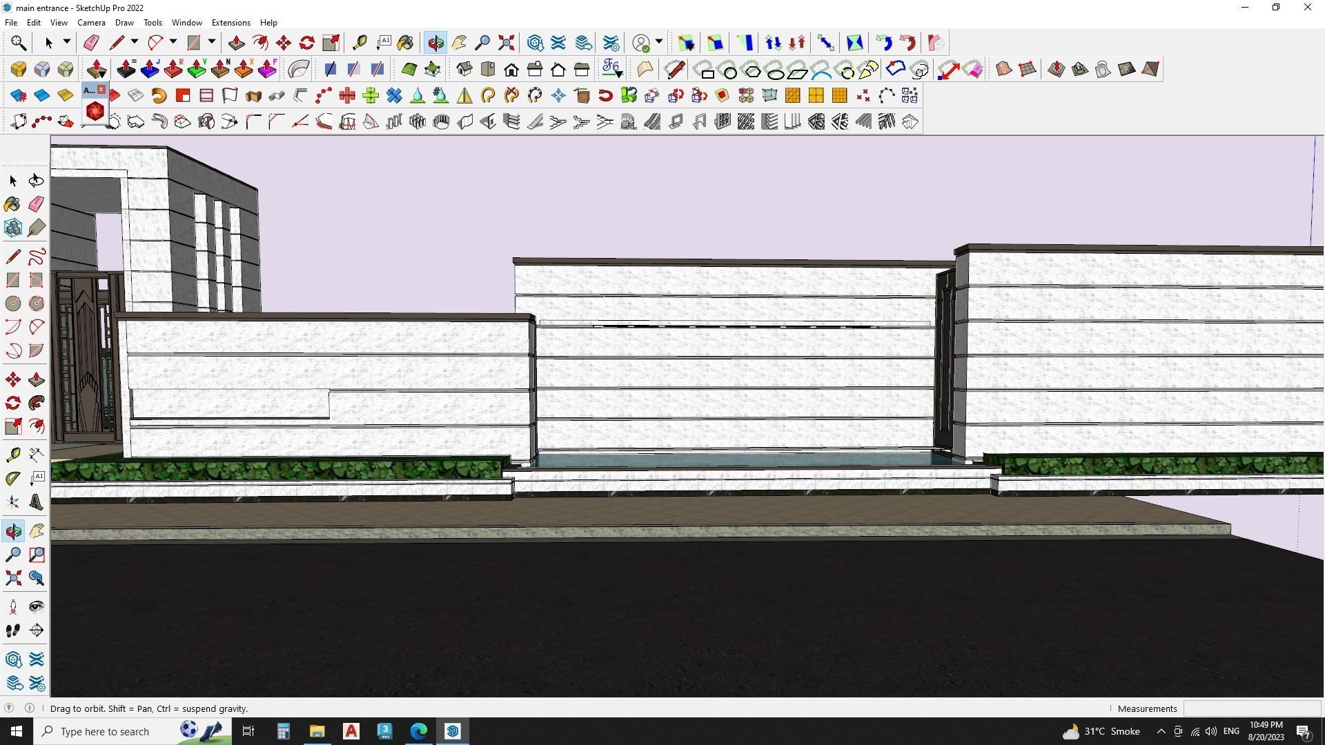Select the Paint Bucket tool in left toolbar

point(13,204)
